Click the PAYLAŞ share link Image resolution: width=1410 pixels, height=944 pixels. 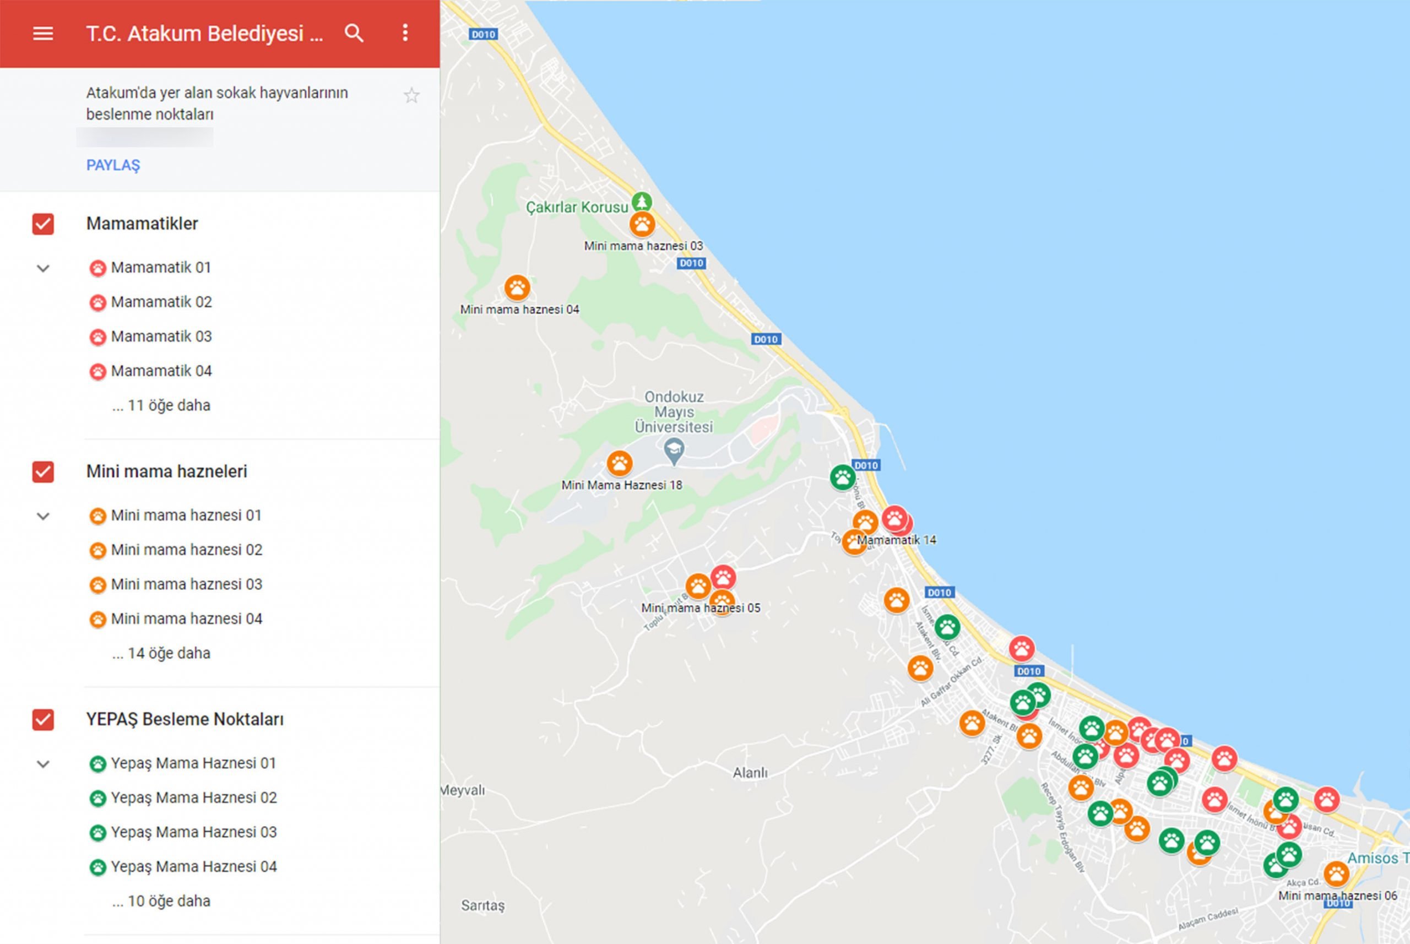(112, 165)
